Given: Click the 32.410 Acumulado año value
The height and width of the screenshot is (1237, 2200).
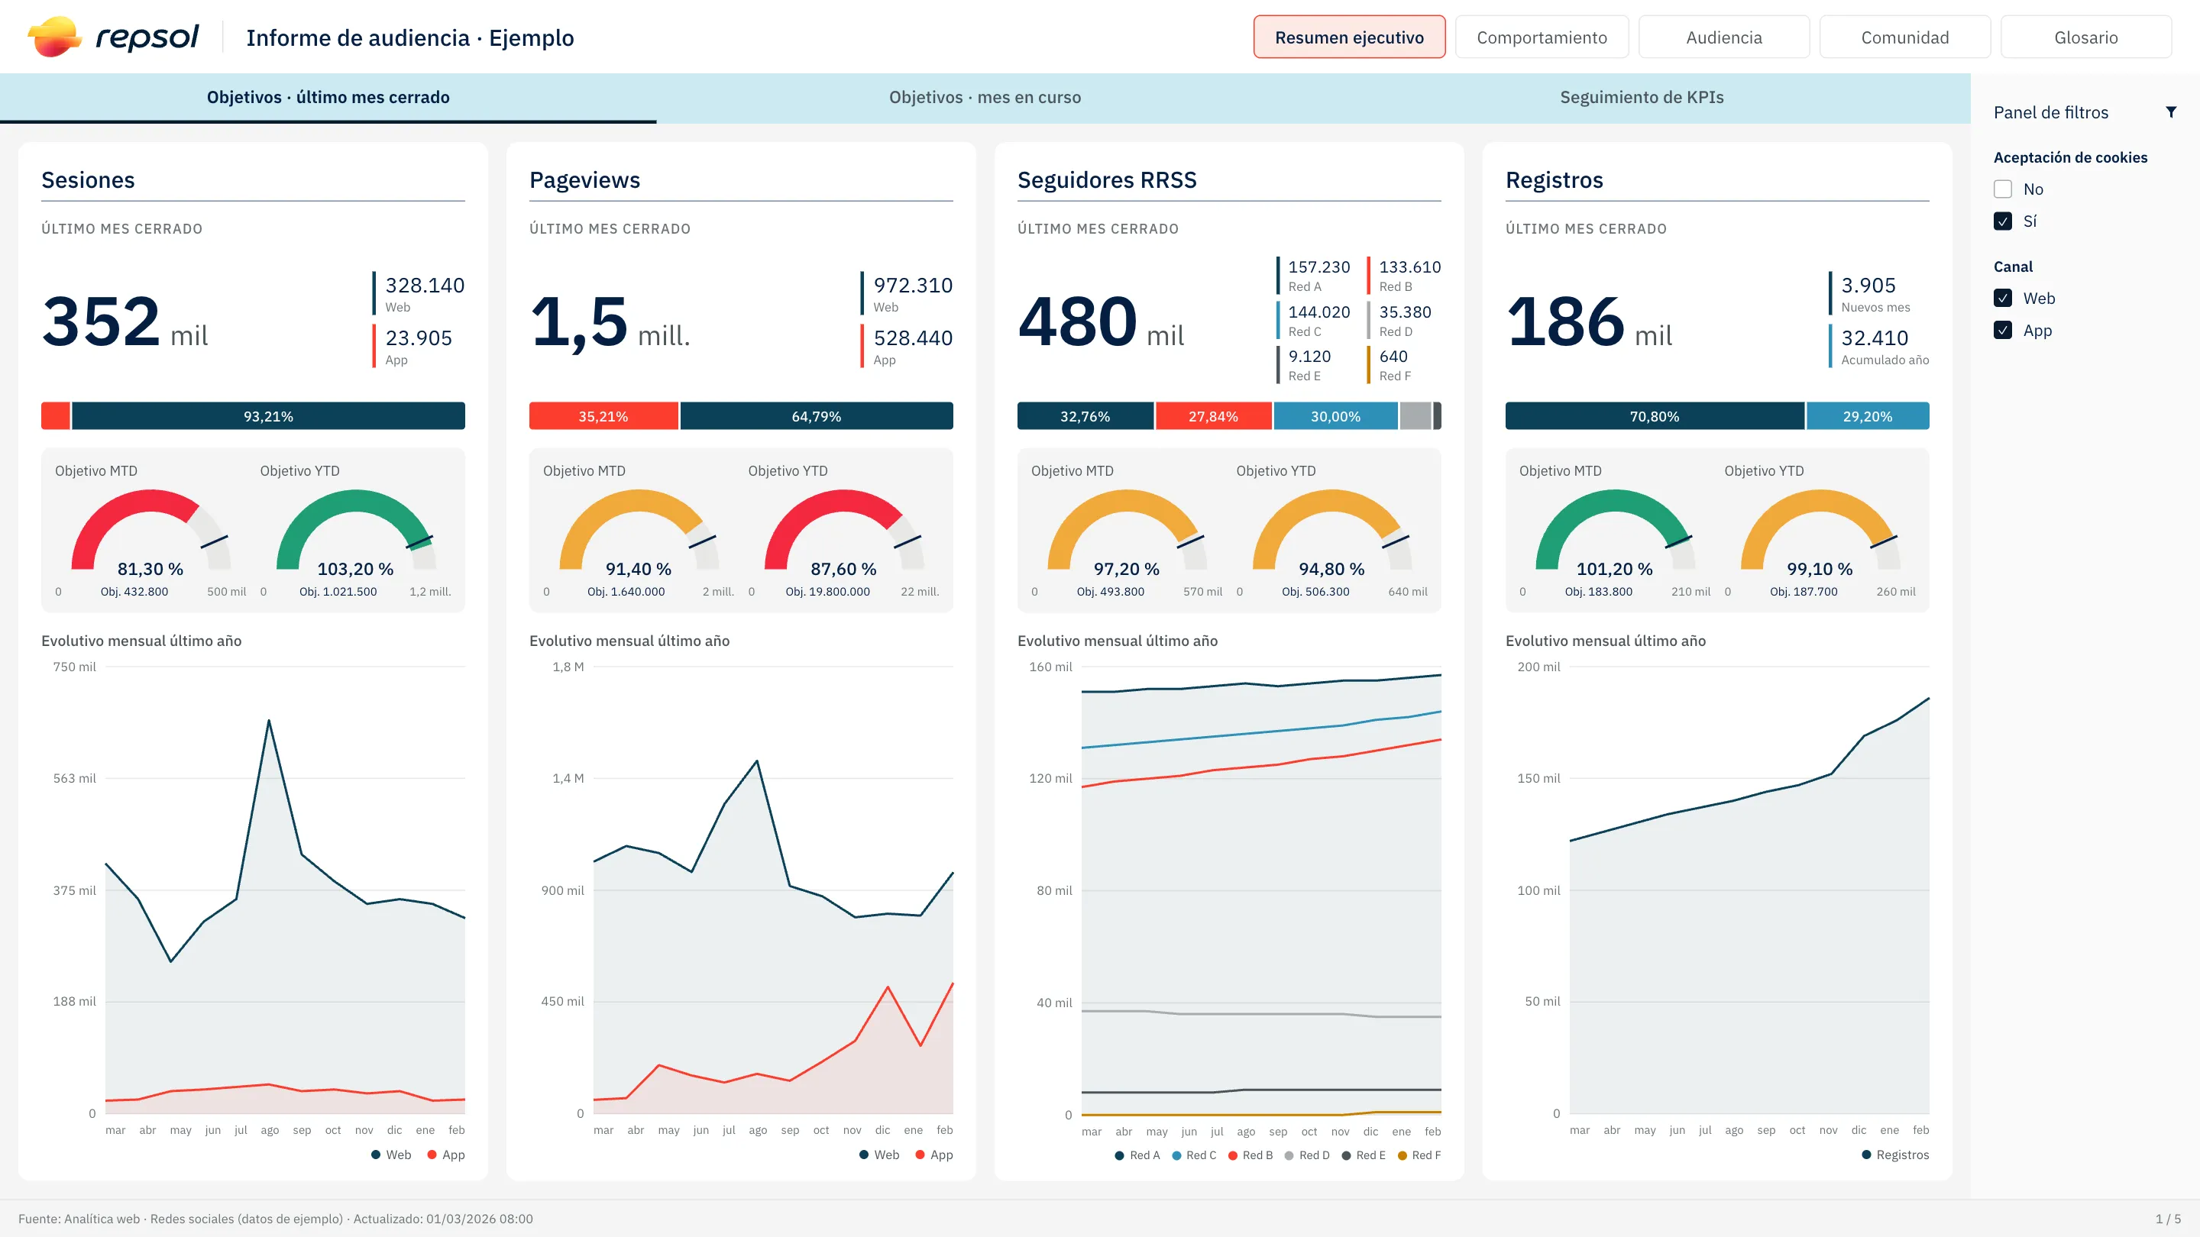Looking at the screenshot, I should click(x=1874, y=338).
